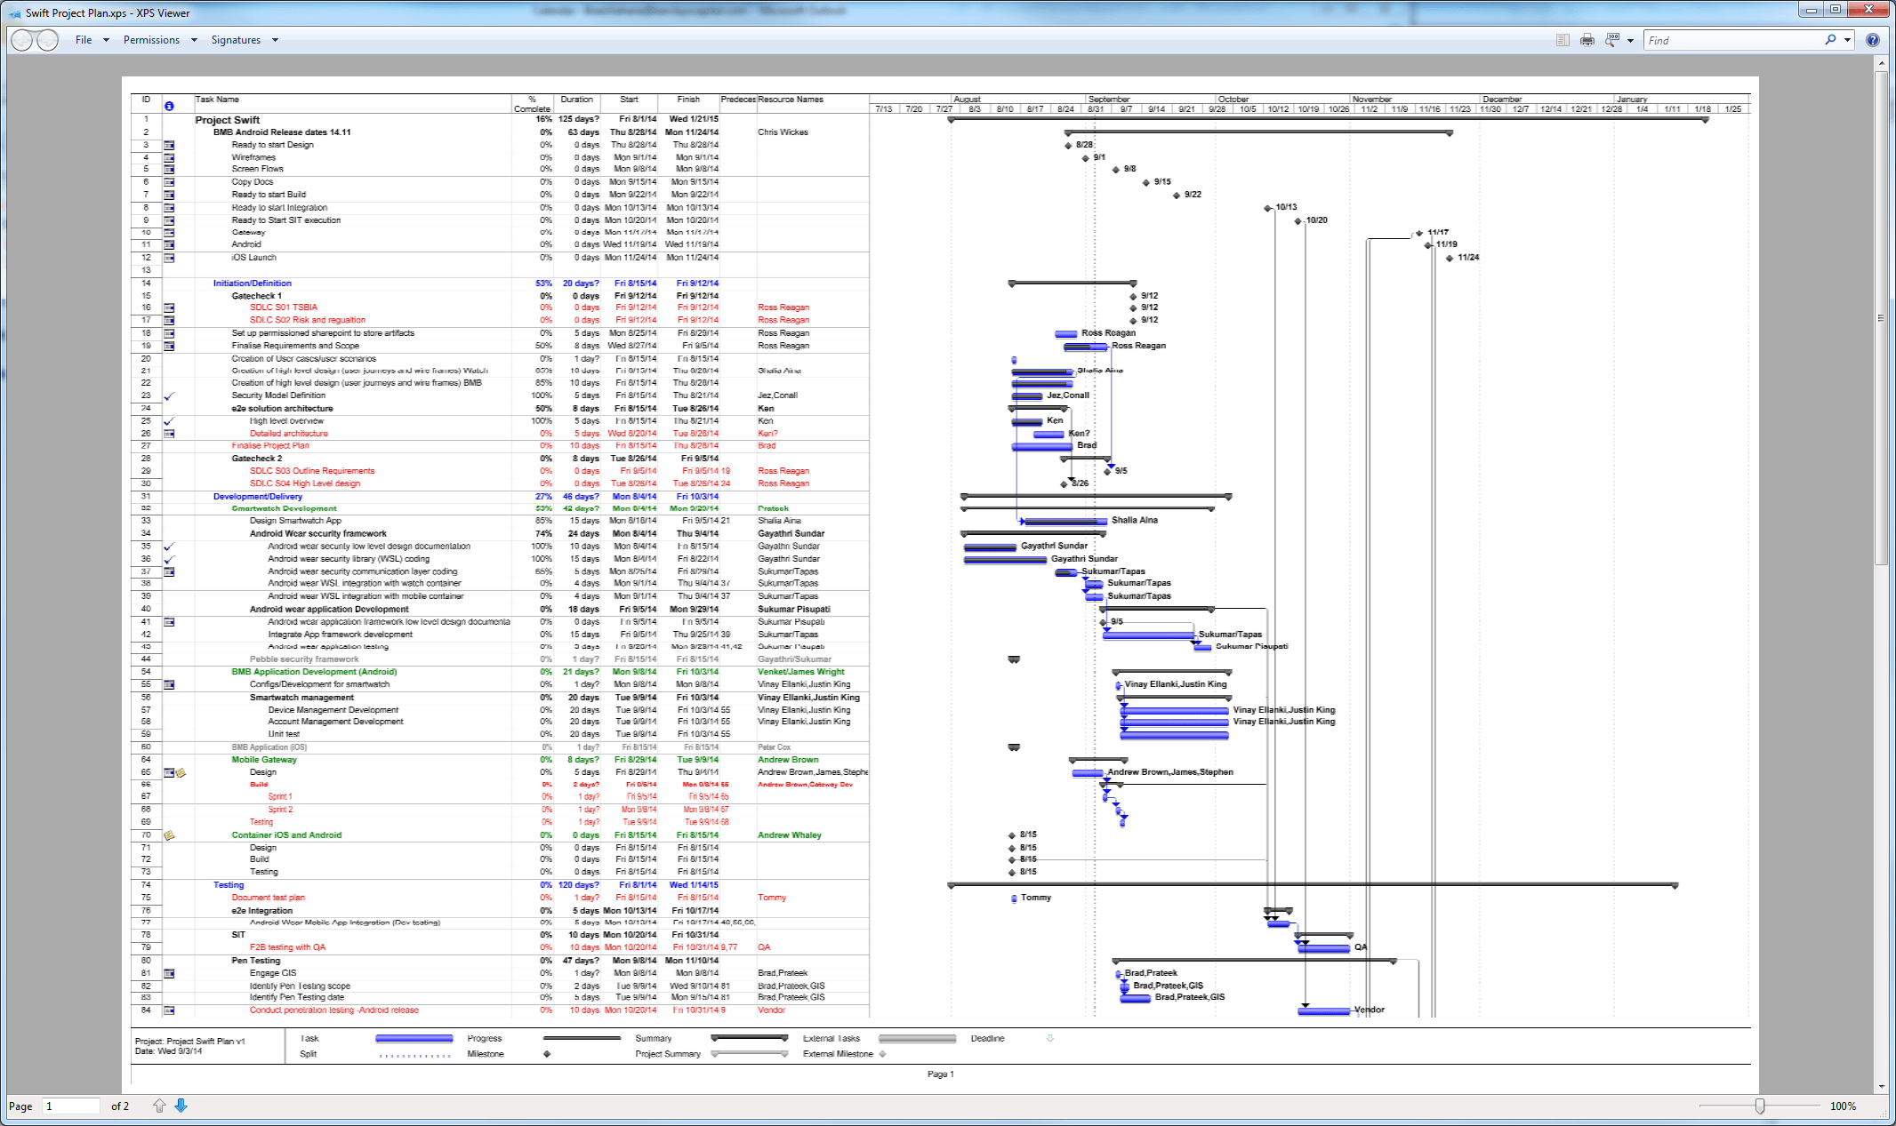
Task: Click the blue info indicator in the column header
Action: (169, 106)
